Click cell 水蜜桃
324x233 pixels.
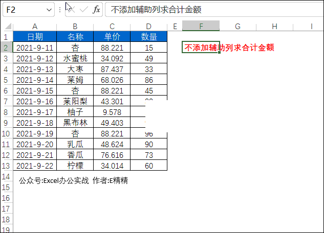coord(75,58)
